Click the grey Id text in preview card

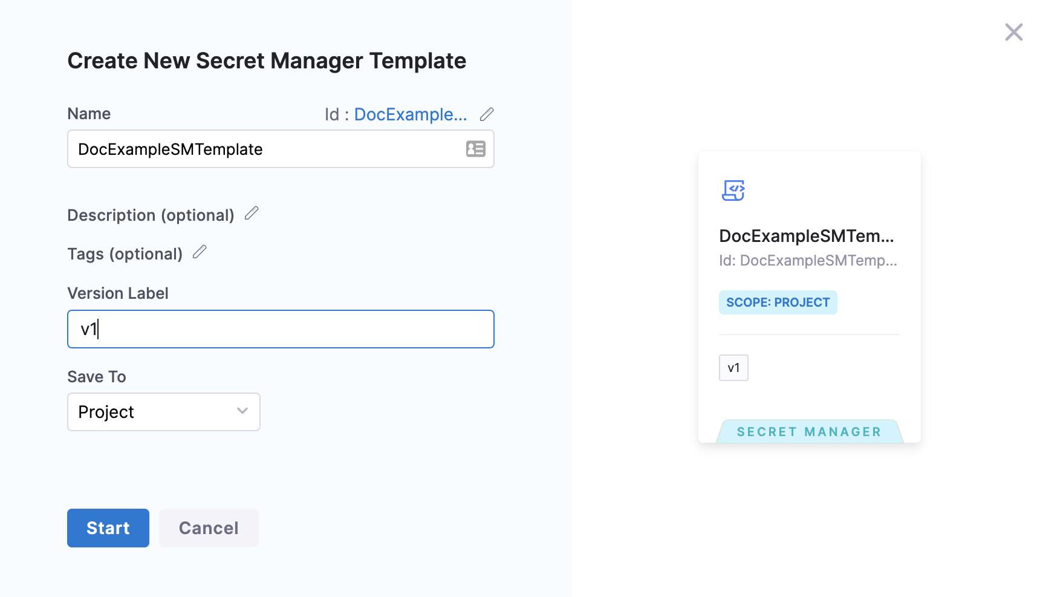pyautogui.click(x=807, y=261)
